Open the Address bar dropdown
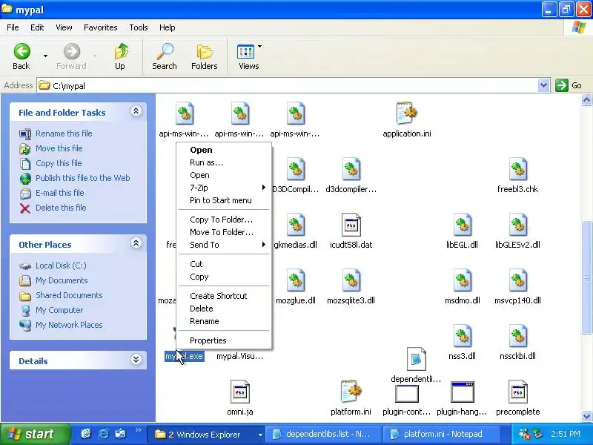Image resolution: width=593 pixels, height=445 pixels. coord(543,85)
